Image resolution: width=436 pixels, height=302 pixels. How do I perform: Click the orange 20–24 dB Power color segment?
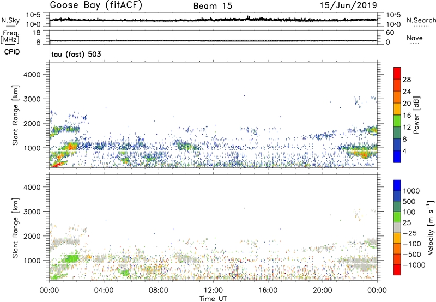397,97
